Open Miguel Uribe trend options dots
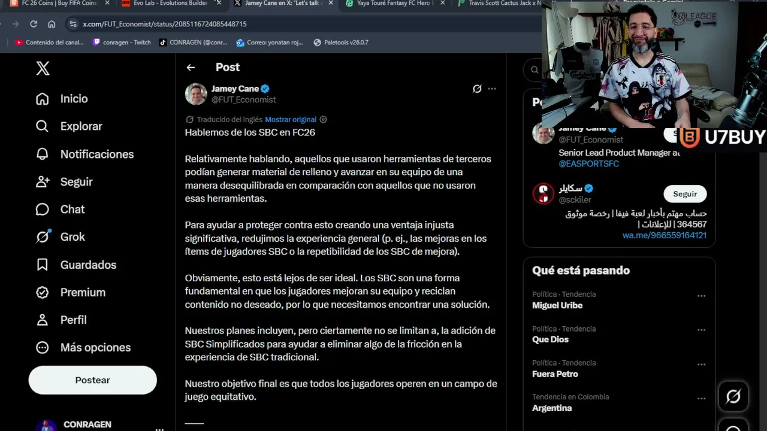Viewport: 767px width, 431px height. [x=701, y=296]
